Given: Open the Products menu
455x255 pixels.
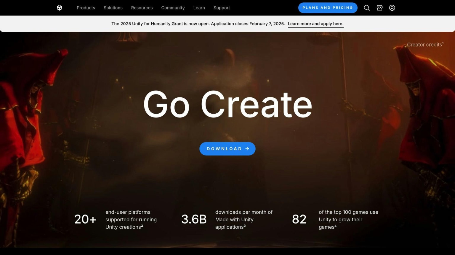Looking at the screenshot, I should click(86, 8).
